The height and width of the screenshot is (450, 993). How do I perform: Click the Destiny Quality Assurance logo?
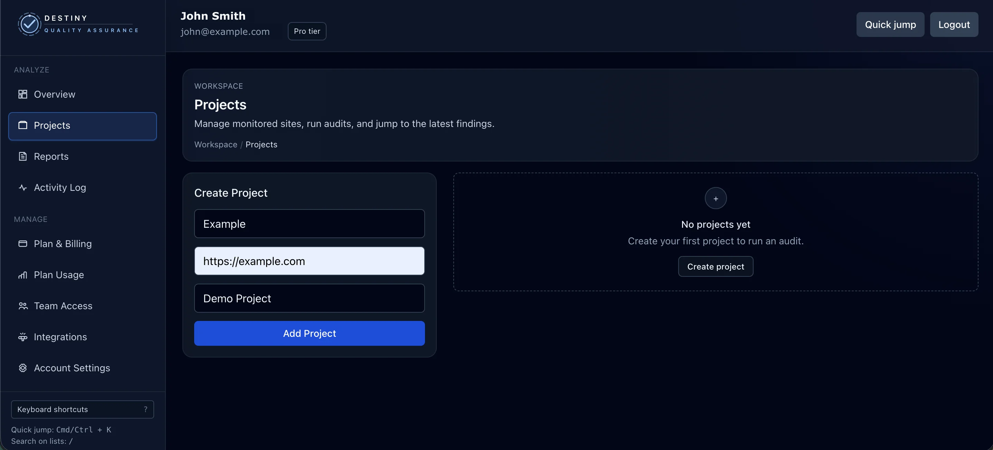coord(78,24)
